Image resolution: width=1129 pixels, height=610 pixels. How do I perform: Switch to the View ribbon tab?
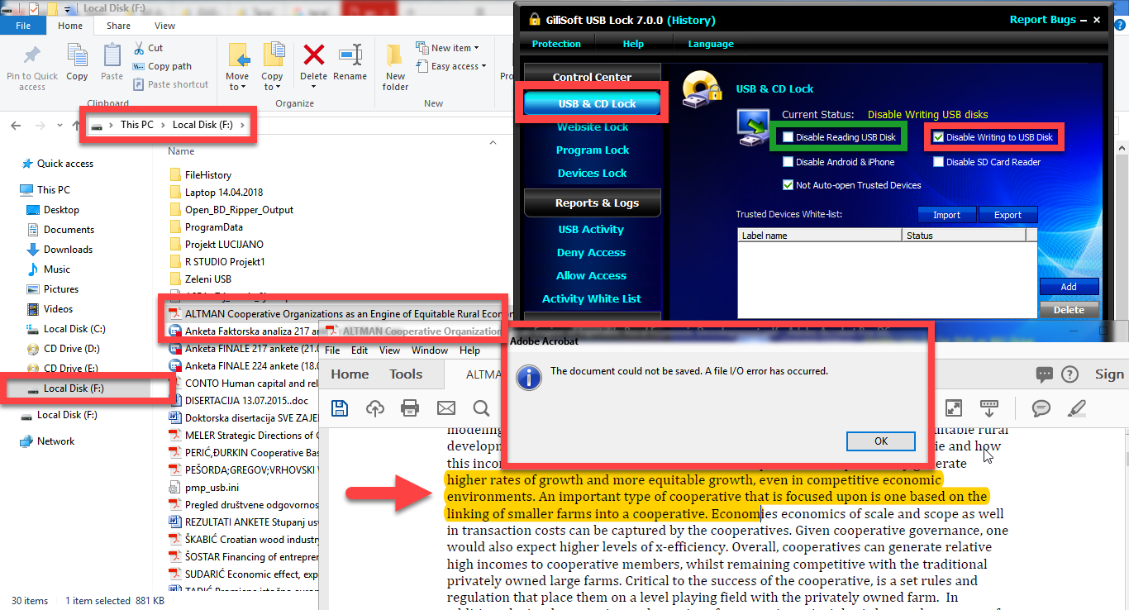click(165, 26)
